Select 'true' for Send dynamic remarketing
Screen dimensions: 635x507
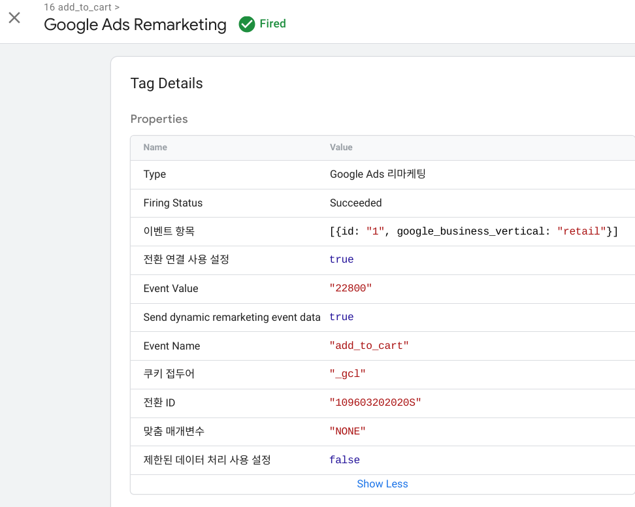click(x=342, y=317)
